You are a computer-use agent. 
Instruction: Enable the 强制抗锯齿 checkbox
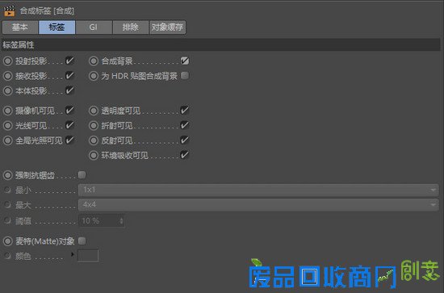click(82, 175)
